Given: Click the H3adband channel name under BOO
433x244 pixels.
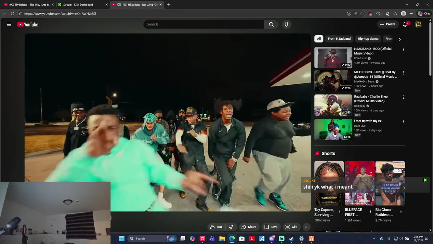Looking at the screenshot, I should (360, 58).
